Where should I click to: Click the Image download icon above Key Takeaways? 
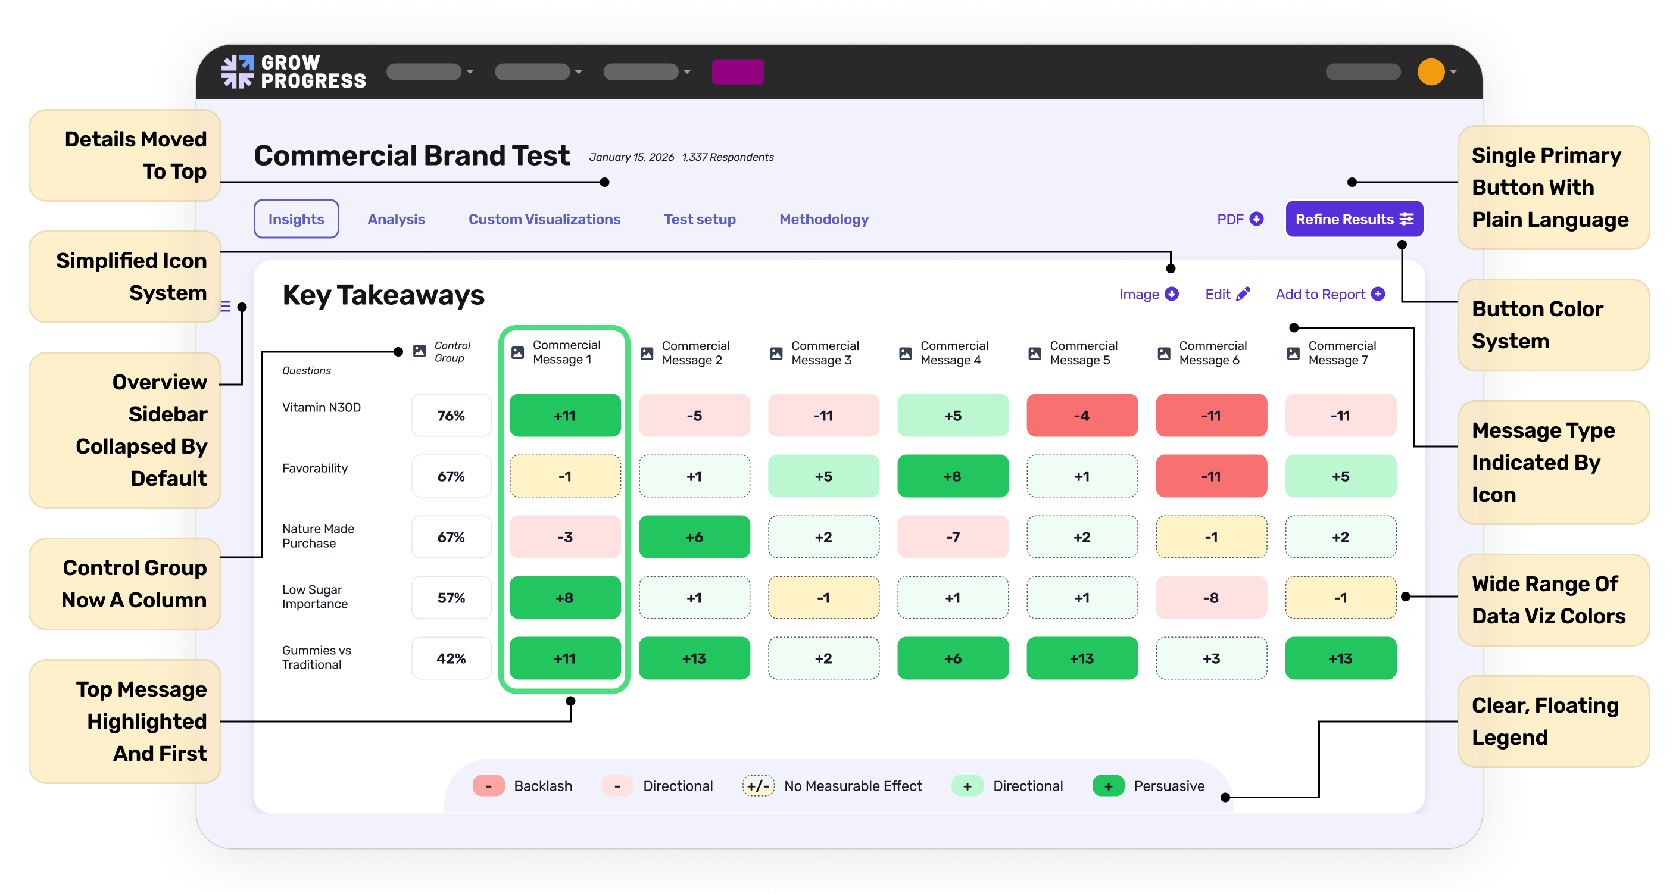click(1171, 294)
